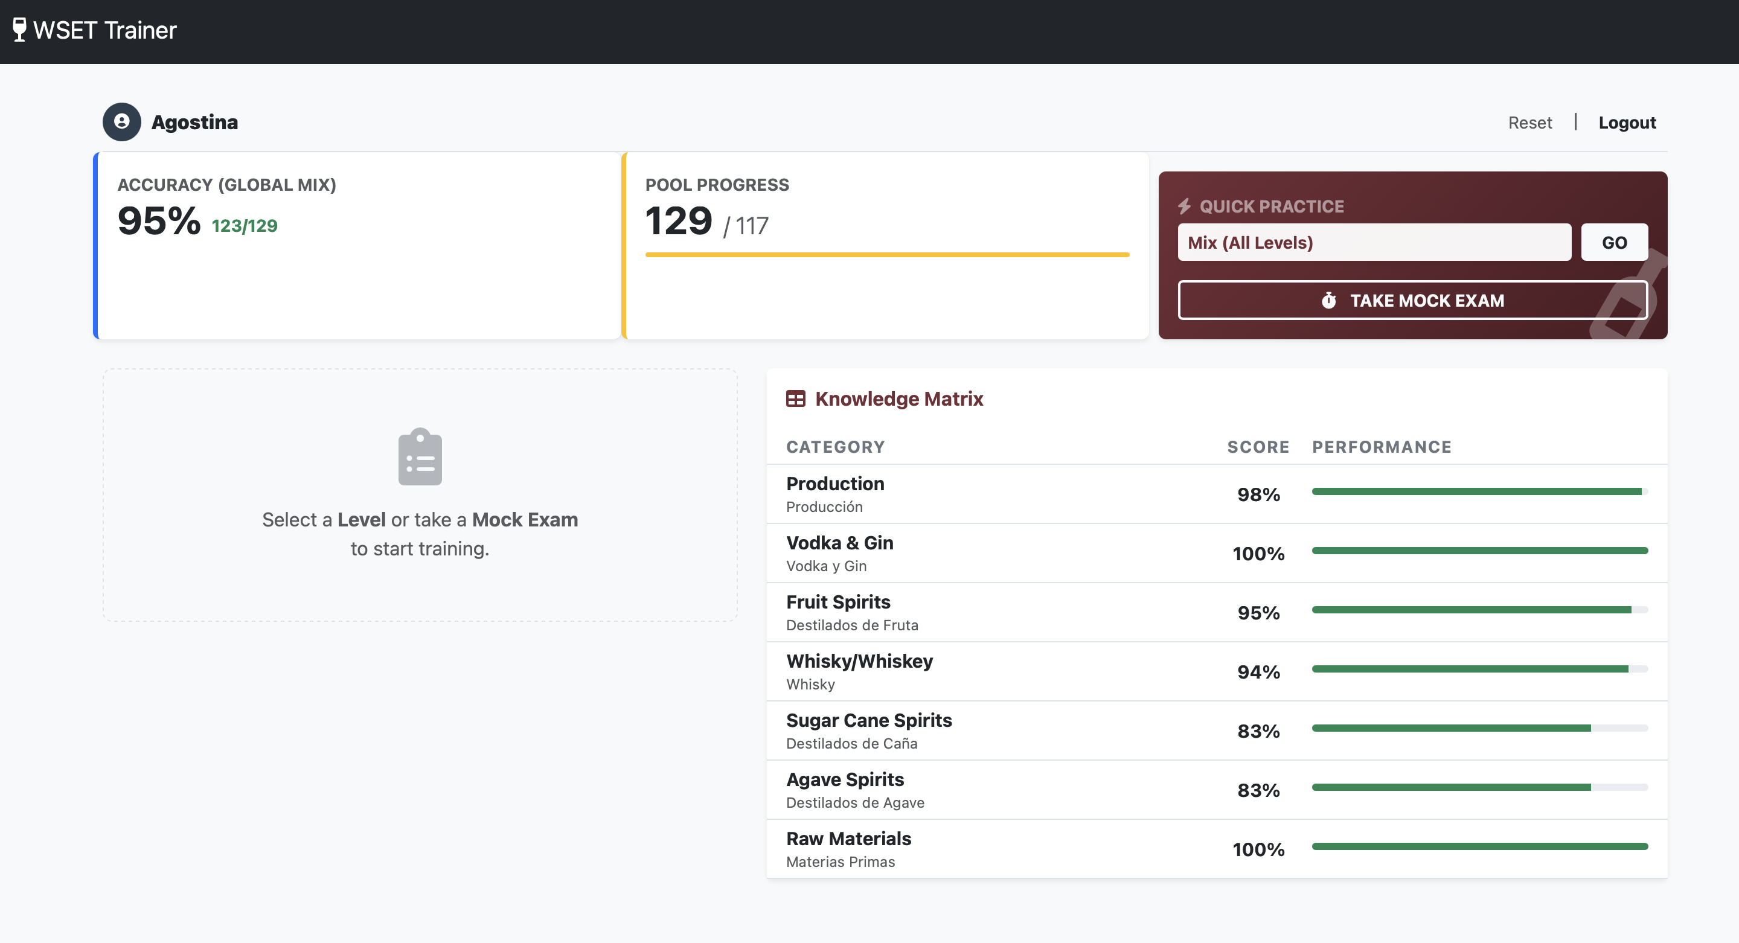
Task: Click the wine glass logo icon
Action: [x=19, y=30]
